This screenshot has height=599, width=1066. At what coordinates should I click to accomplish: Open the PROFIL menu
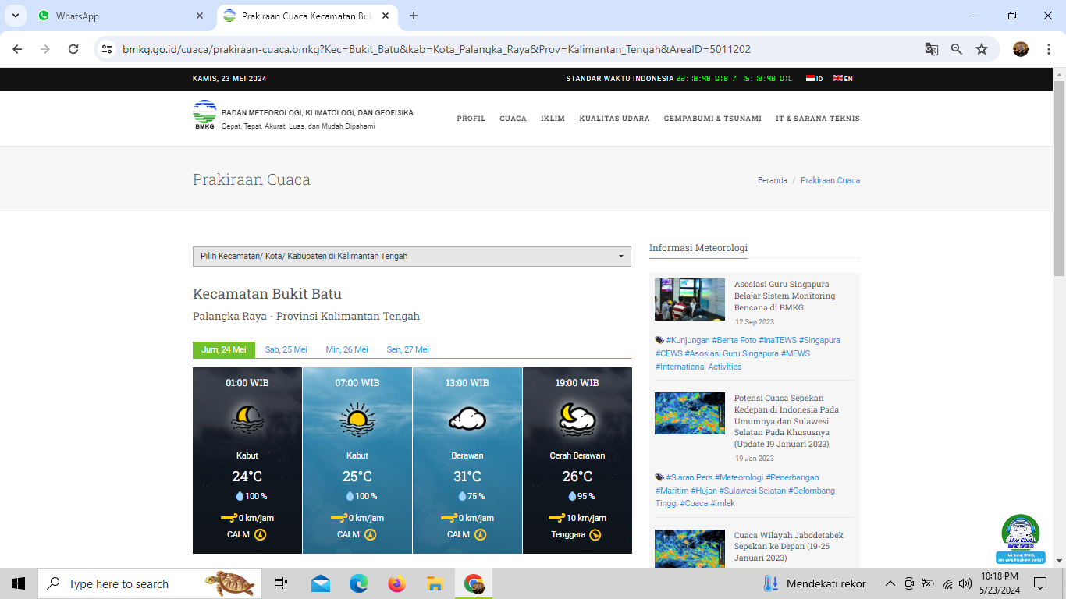(x=471, y=119)
